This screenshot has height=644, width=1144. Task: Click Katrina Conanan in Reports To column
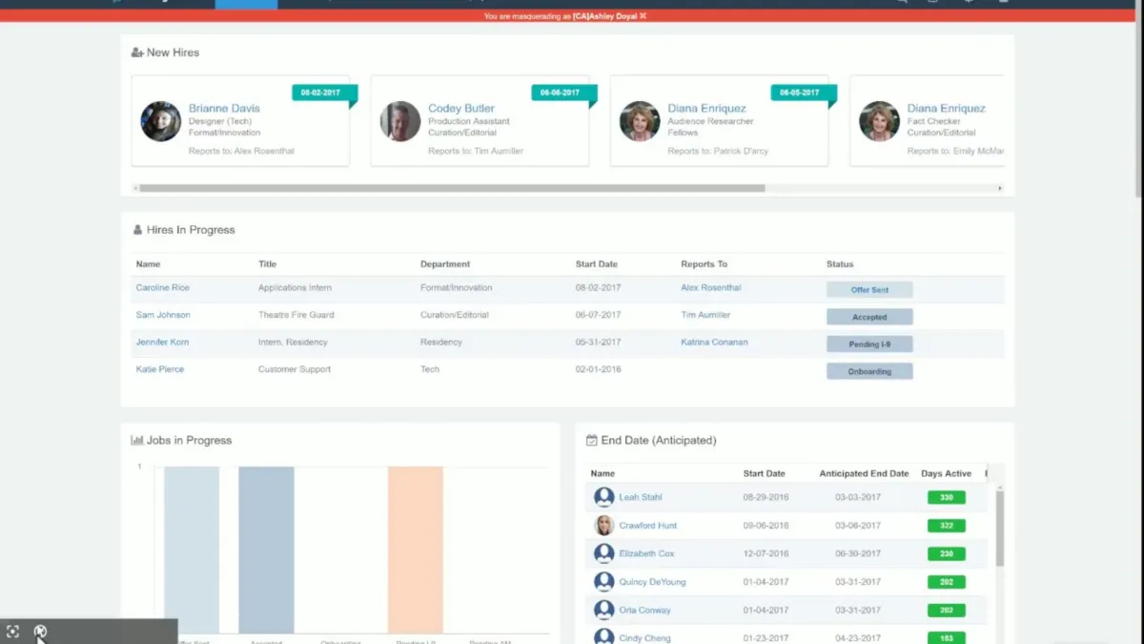(714, 342)
